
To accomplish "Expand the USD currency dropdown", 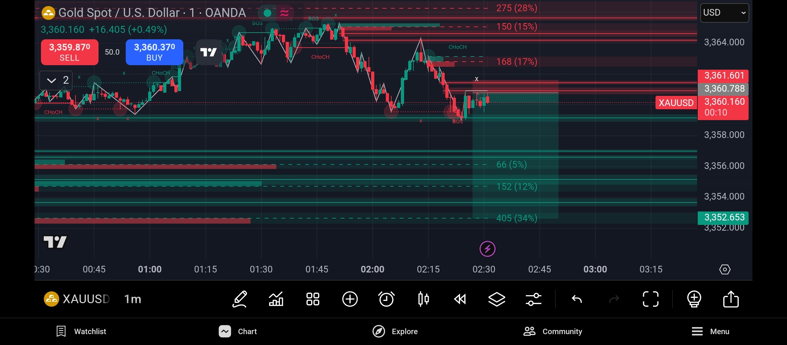I will tap(724, 13).
